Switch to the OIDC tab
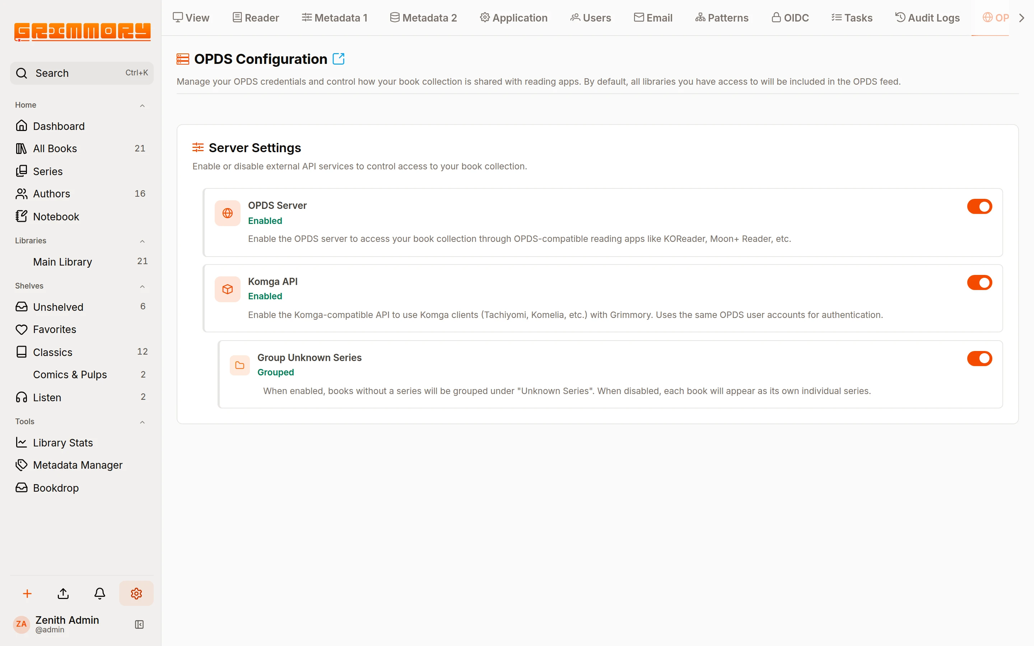The image size is (1034, 646). (x=790, y=18)
